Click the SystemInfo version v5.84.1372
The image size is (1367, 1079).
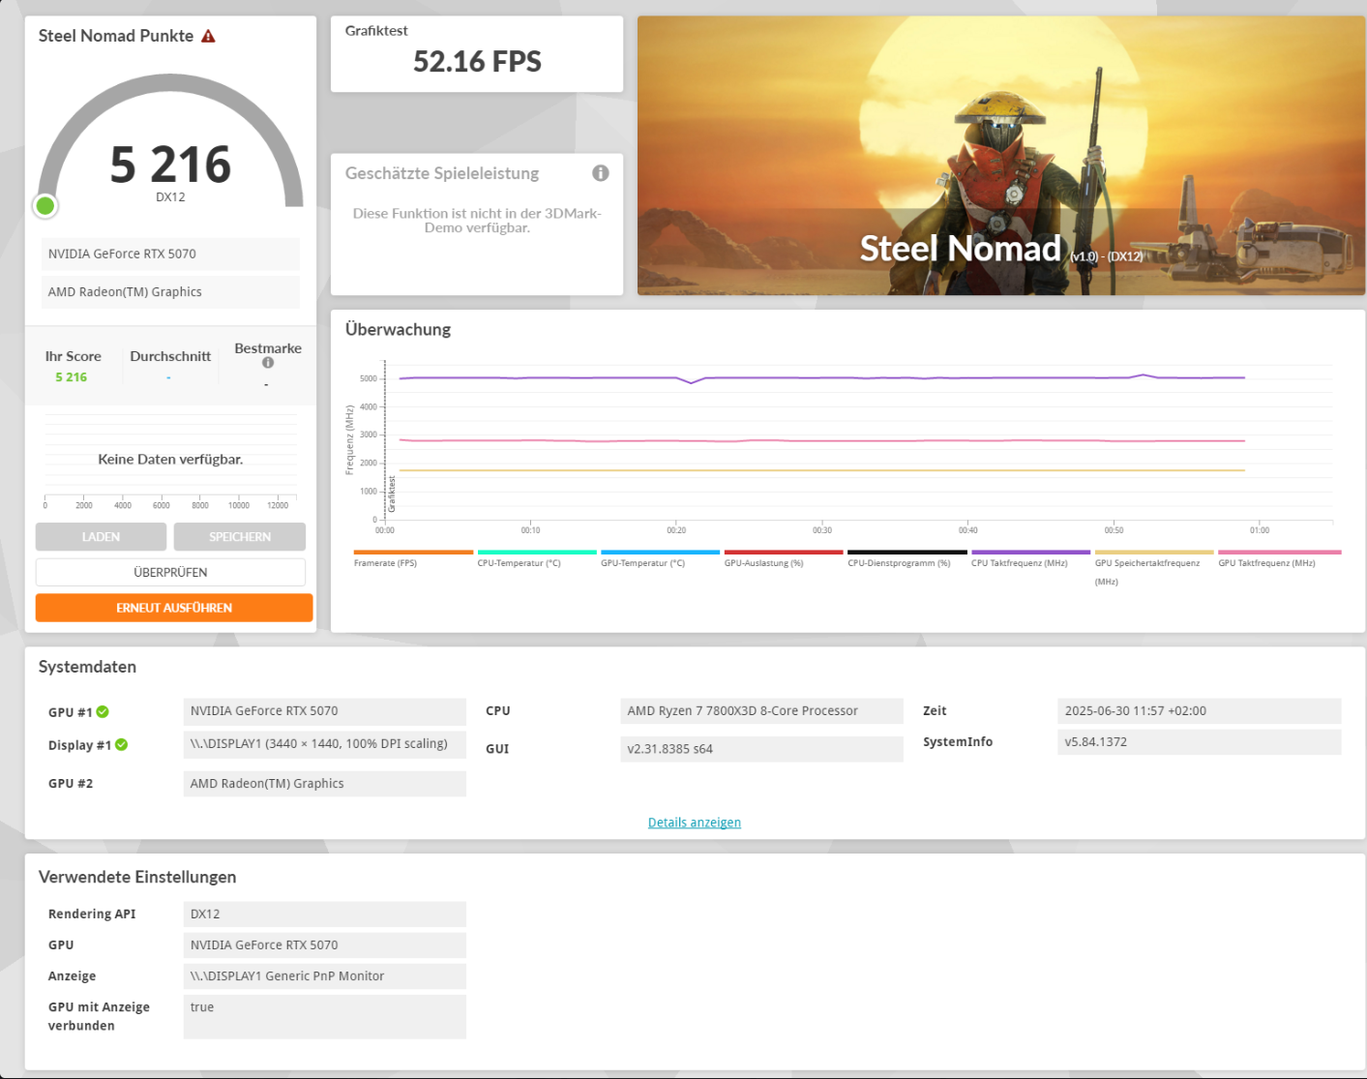[1200, 742]
